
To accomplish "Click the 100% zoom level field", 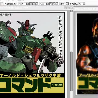I will pos(22,4).
